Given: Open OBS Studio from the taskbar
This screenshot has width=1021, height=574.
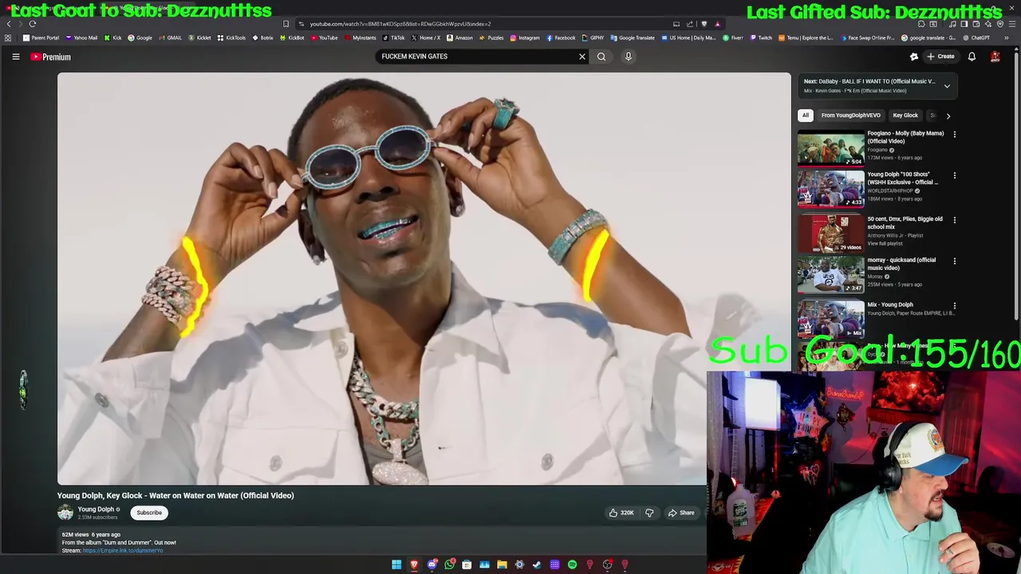Looking at the screenshot, I should 607,564.
